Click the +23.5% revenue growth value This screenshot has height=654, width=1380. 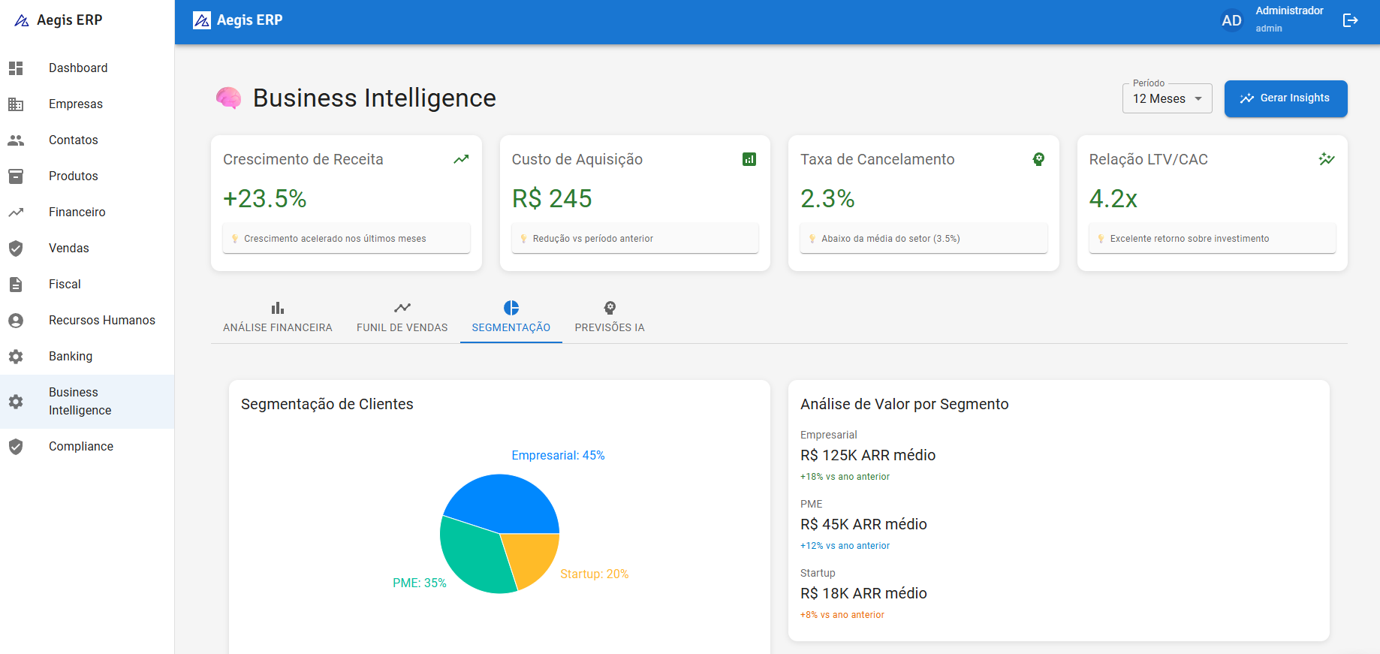point(265,199)
